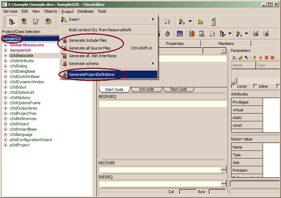This screenshot has height=198, width=281.
Task: Choose GenerateProjectDefinitions from Project menu
Action: coord(91,74)
